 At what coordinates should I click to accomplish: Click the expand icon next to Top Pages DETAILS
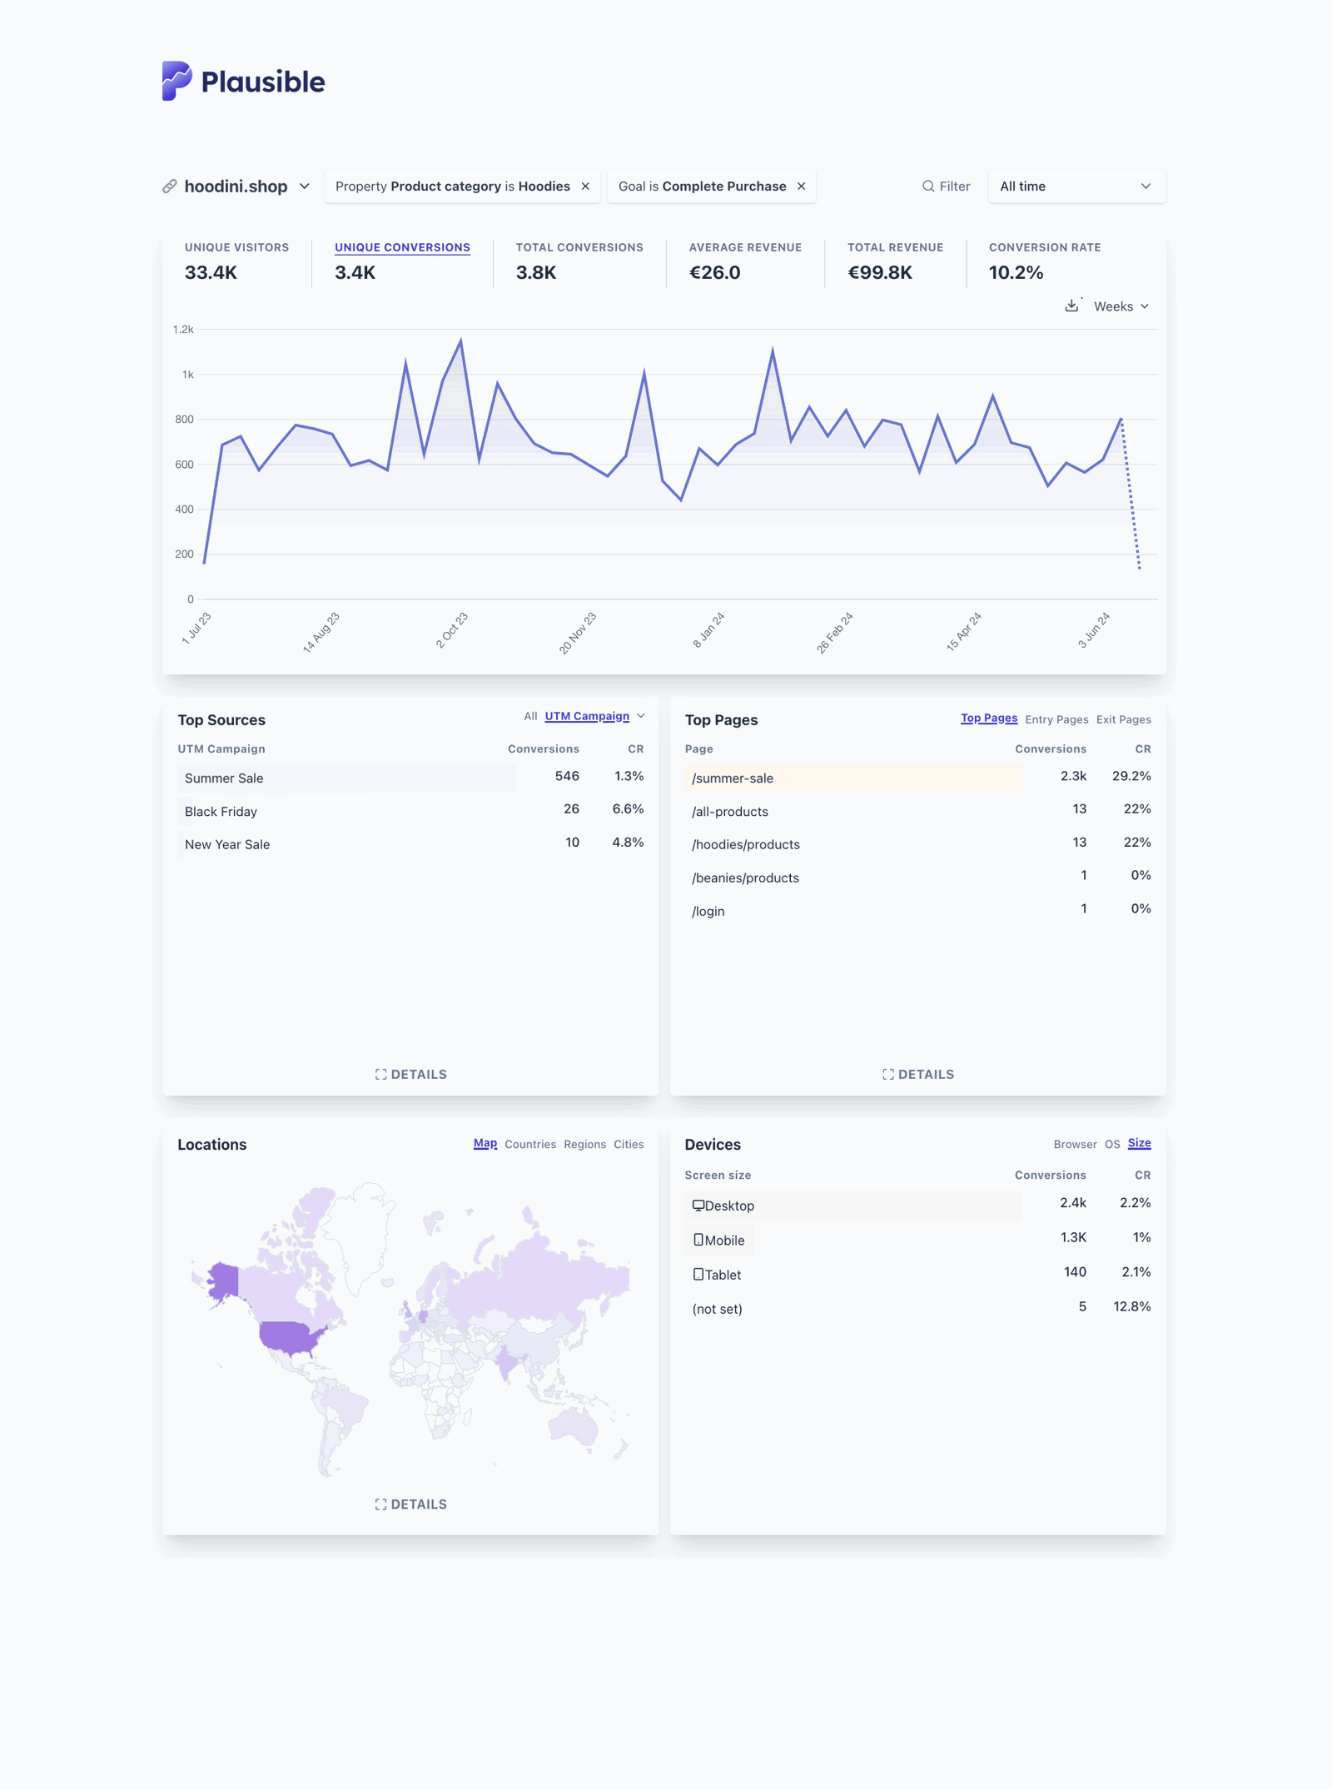coord(887,1074)
